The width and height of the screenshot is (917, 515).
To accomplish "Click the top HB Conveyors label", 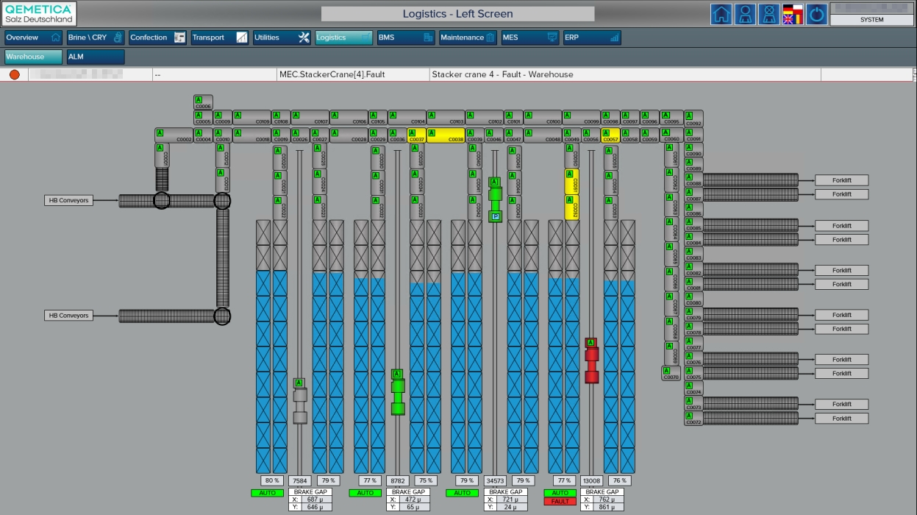I will (68, 200).
